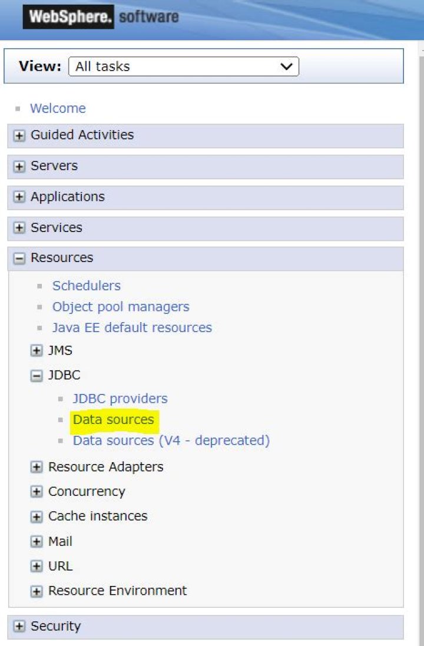
Task: Expand Resource Environment plus icon
Action: pyautogui.click(x=37, y=592)
